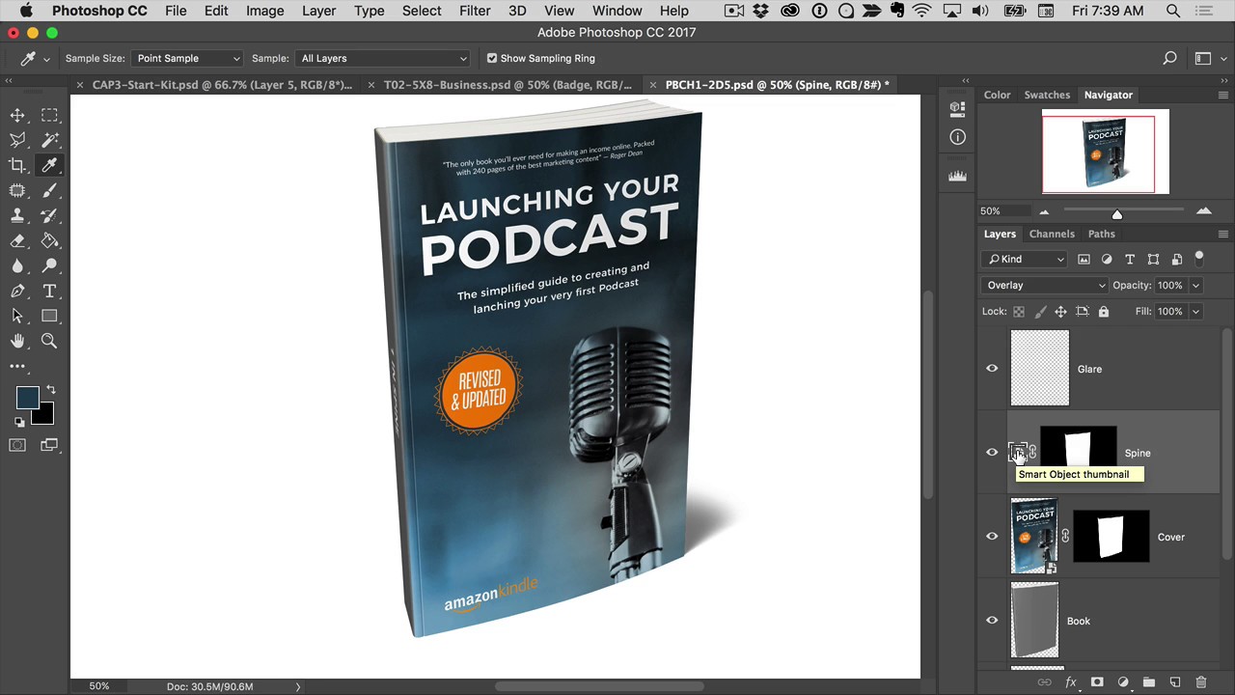1235x695 pixels.
Task: Select the Crop tool
Action: 17,166
